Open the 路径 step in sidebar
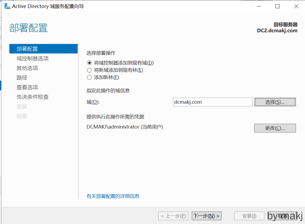The width and height of the screenshot is (305, 224). [x=22, y=78]
